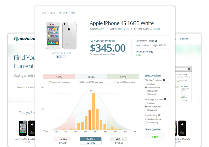
Task: Click the Good phone condition button
Action: 155,137
